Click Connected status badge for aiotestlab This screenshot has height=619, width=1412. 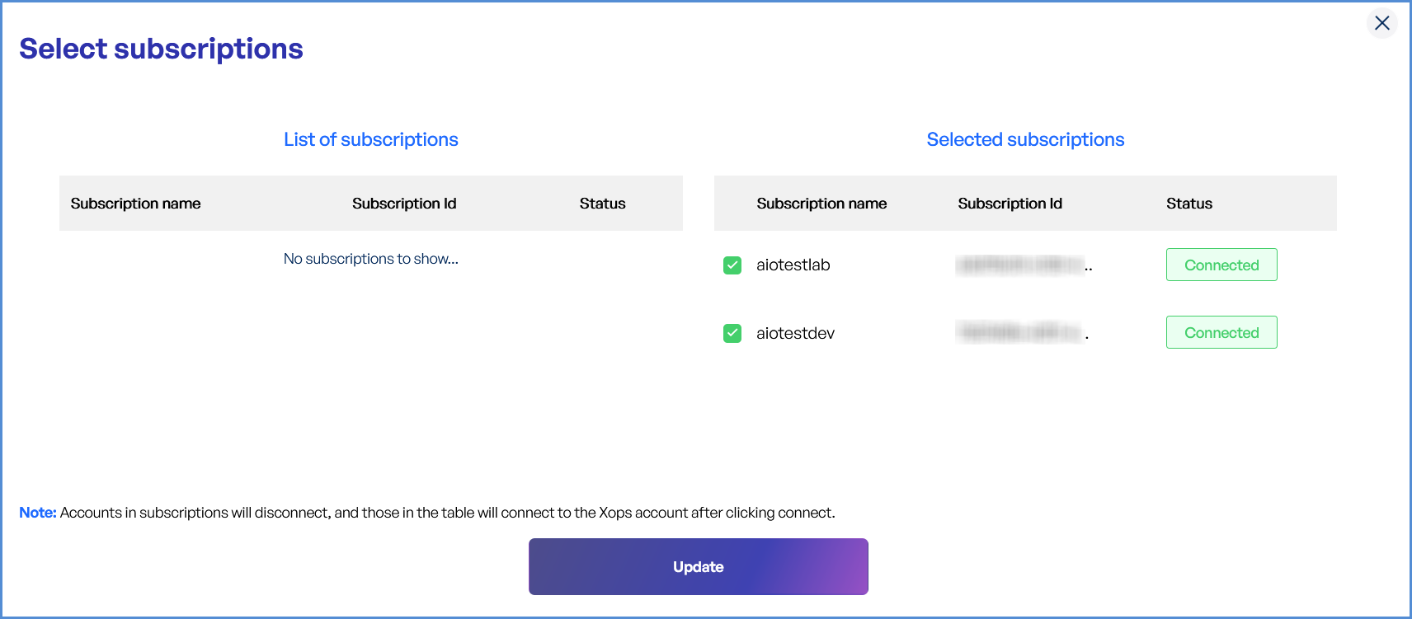tap(1221, 265)
